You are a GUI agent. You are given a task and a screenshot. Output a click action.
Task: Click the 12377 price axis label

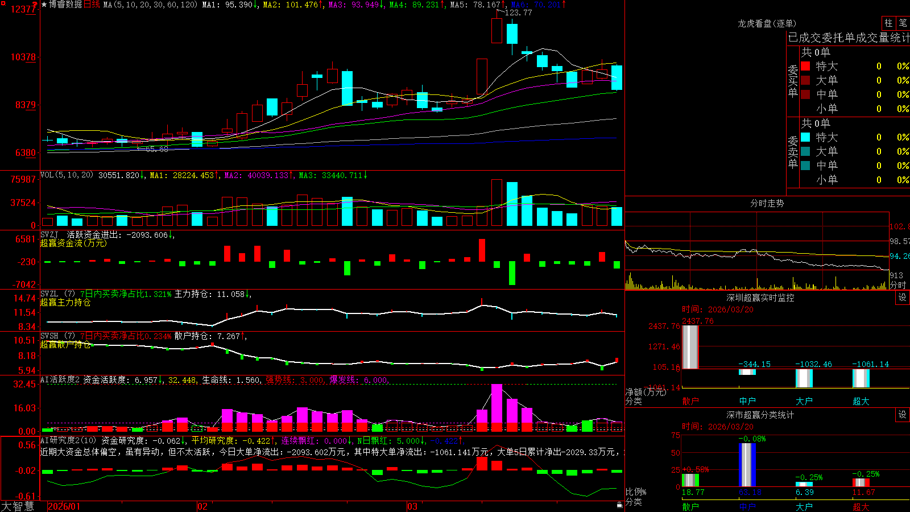23,9
